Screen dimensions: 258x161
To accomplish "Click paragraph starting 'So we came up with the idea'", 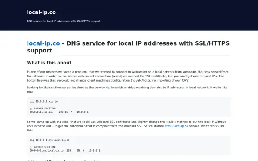I will point(129,126).
